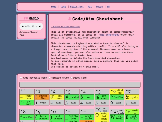Click the ^w win. cmds key
Viewport: 162px width, 122px height.
[117, 112]
